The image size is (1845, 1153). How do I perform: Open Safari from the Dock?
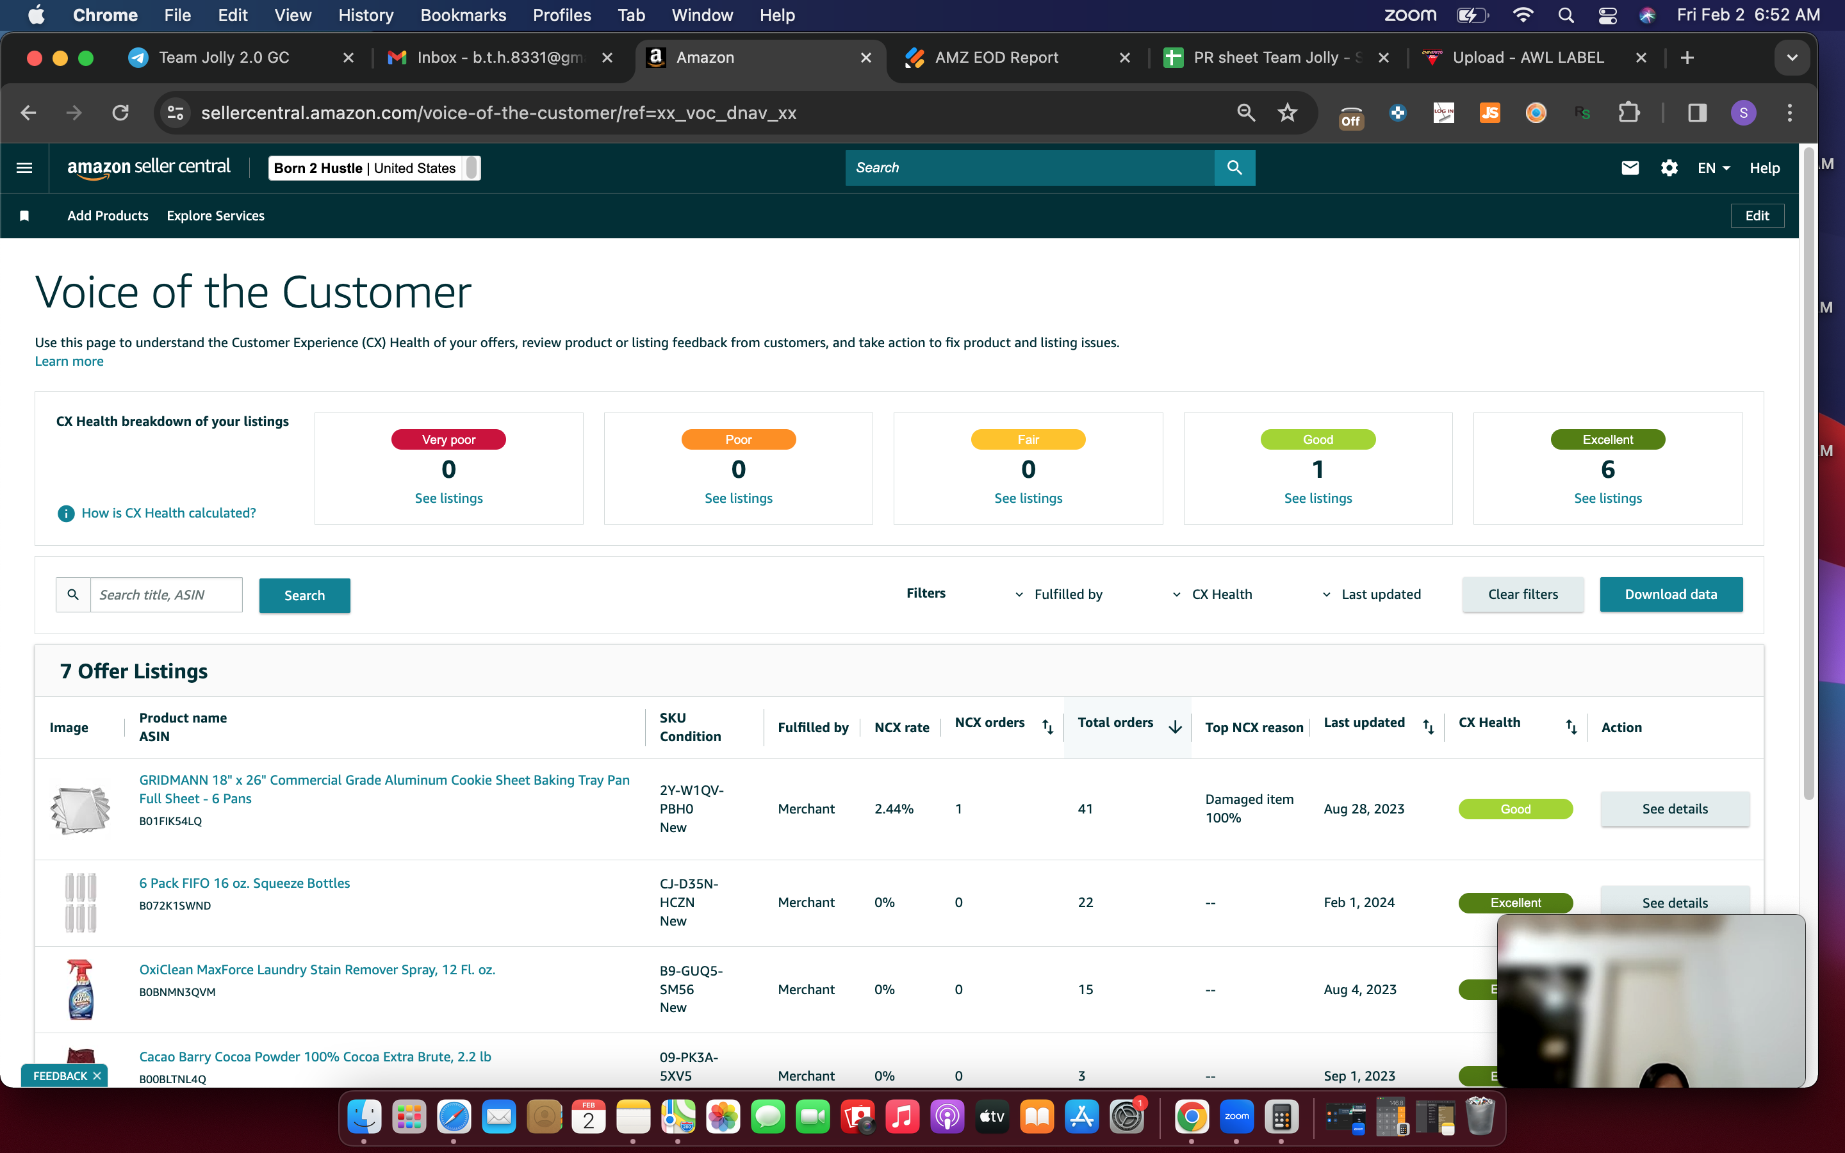click(454, 1117)
